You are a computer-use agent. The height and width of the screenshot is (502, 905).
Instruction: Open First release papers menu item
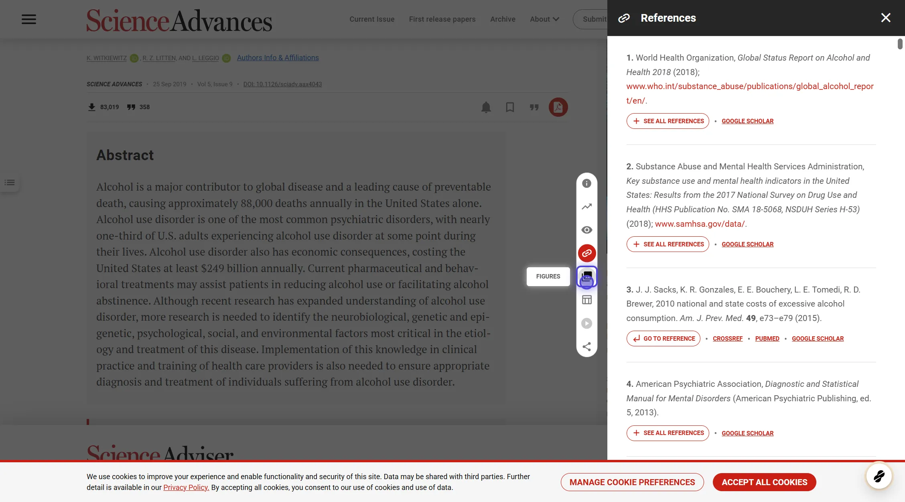click(442, 19)
